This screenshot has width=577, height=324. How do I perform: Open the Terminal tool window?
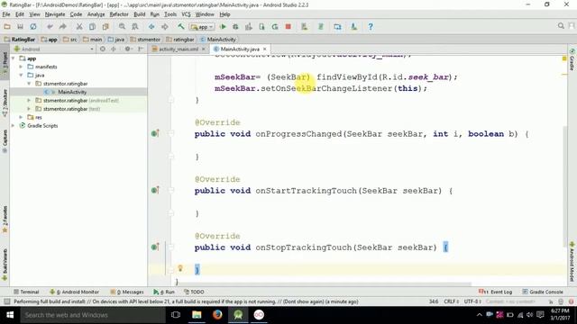(26, 292)
